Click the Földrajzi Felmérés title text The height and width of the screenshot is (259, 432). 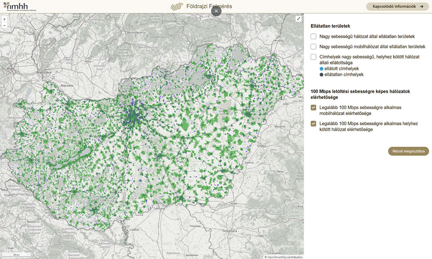coord(209,6)
